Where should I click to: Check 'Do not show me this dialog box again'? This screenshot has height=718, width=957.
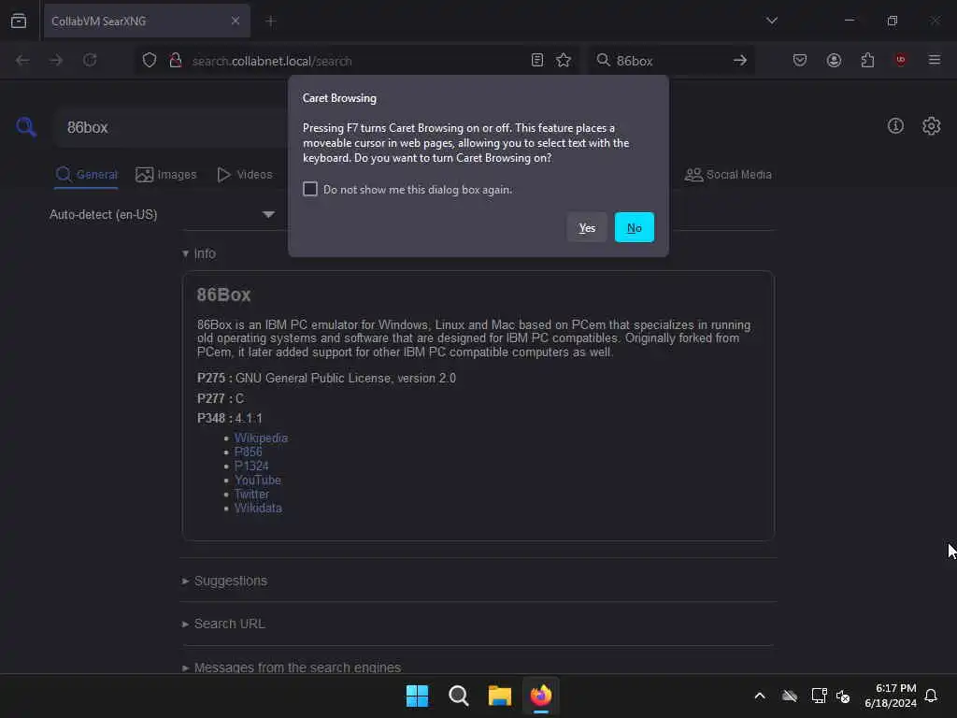(310, 189)
